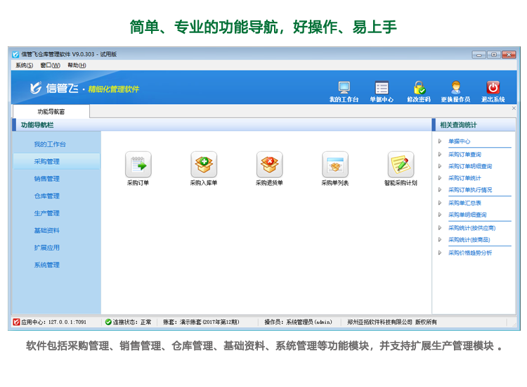Open the 采购单汇总表 link

pyautogui.click(x=464, y=203)
